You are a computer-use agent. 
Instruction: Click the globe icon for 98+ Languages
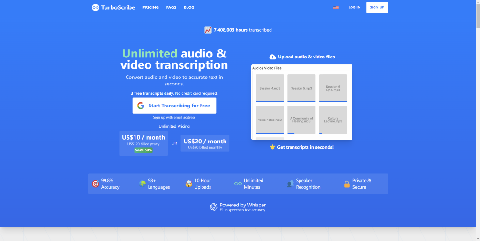[x=142, y=184]
